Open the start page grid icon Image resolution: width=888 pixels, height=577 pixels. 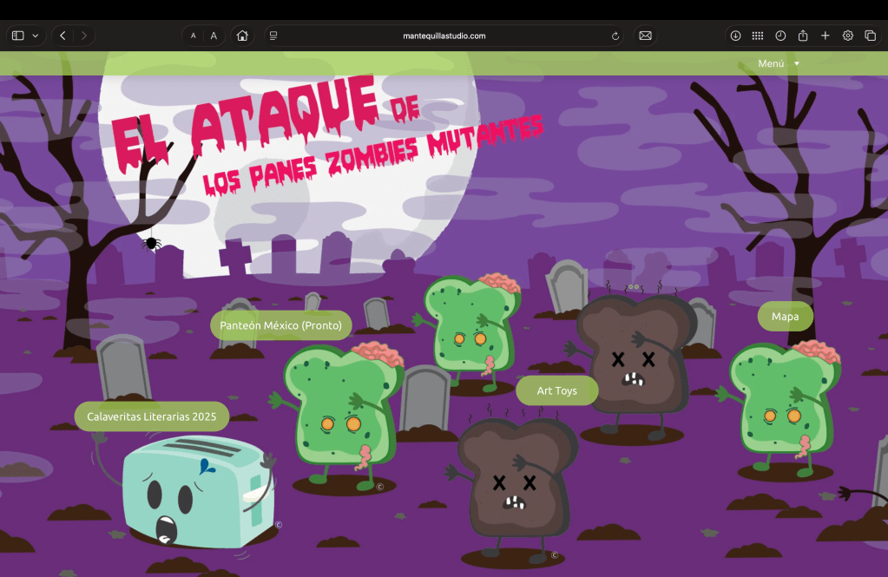(x=758, y=36)
